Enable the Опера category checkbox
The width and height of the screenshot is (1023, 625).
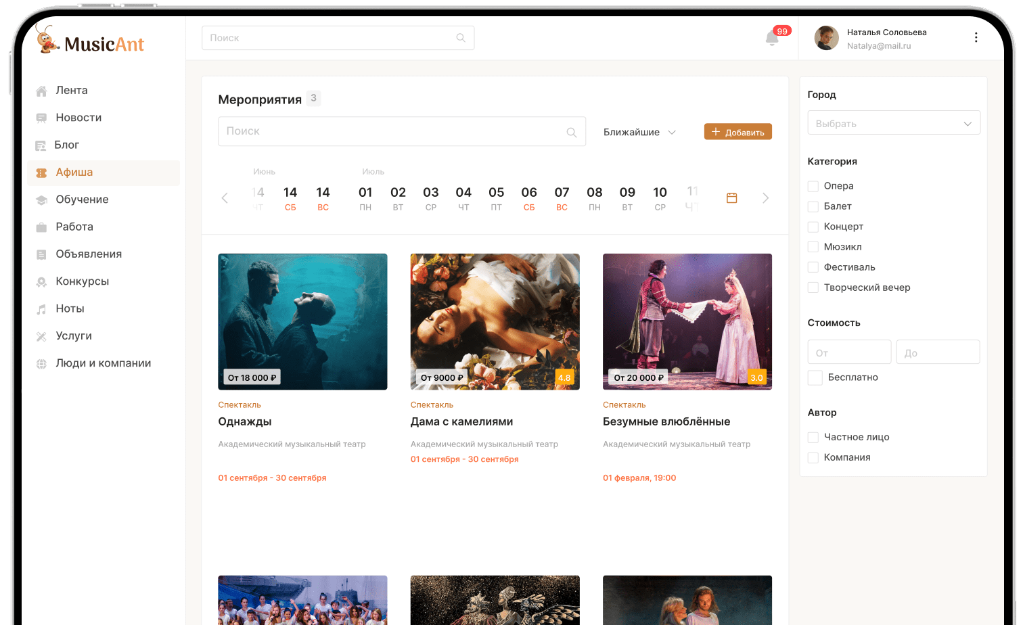click(813, 186)
